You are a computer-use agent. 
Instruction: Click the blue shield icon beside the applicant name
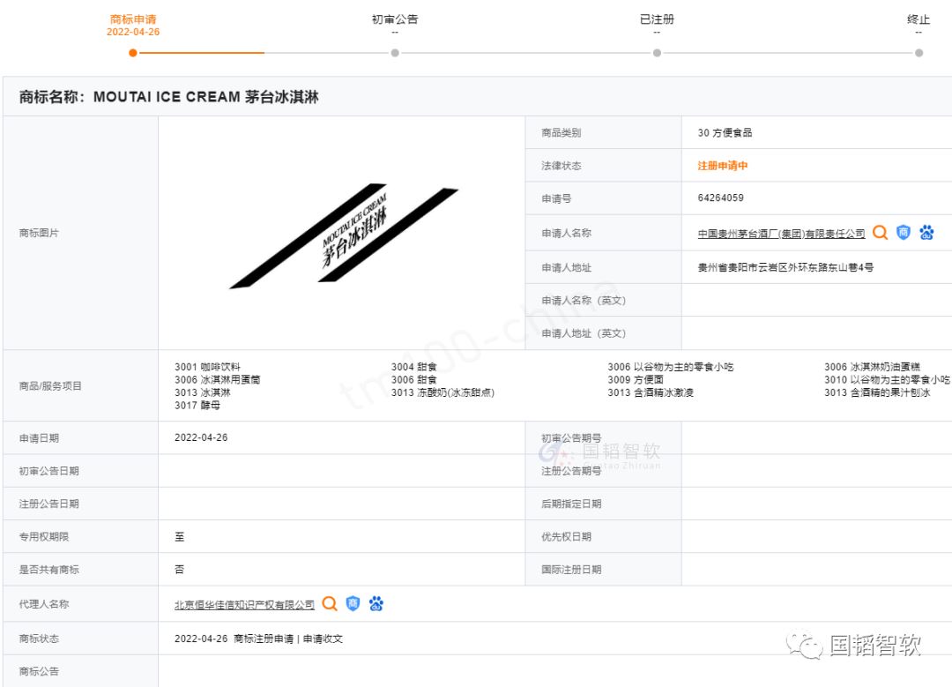tap(904, 233)
